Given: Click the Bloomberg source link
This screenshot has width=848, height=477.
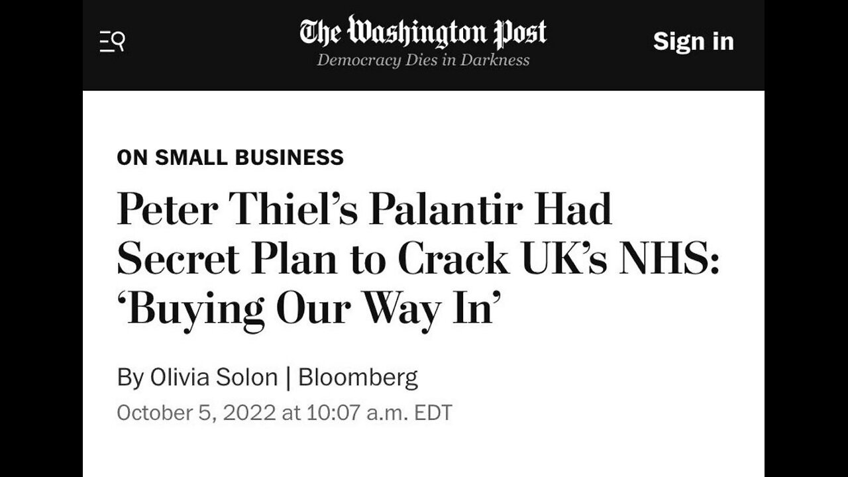Looking at the screenshot, I should (x=358, y=378).
